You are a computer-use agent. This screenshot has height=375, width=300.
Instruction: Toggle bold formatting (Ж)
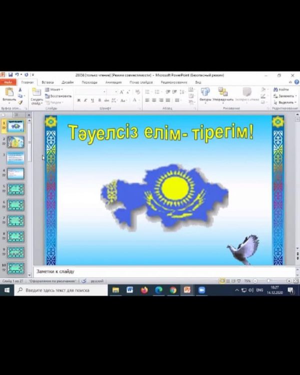click(x=78, y=100)
